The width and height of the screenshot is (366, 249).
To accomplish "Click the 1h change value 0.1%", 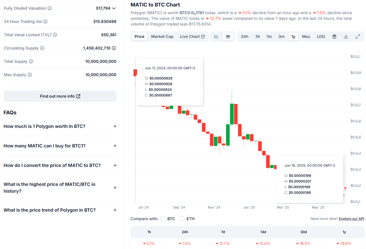I will click(149, 243).
